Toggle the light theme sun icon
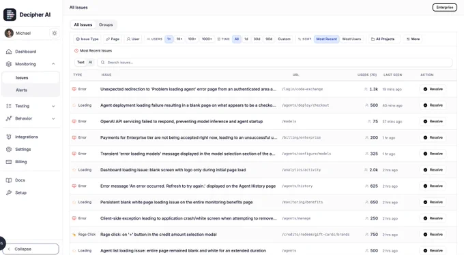Viewport: 464px width, 255px height. click(55, 33)
